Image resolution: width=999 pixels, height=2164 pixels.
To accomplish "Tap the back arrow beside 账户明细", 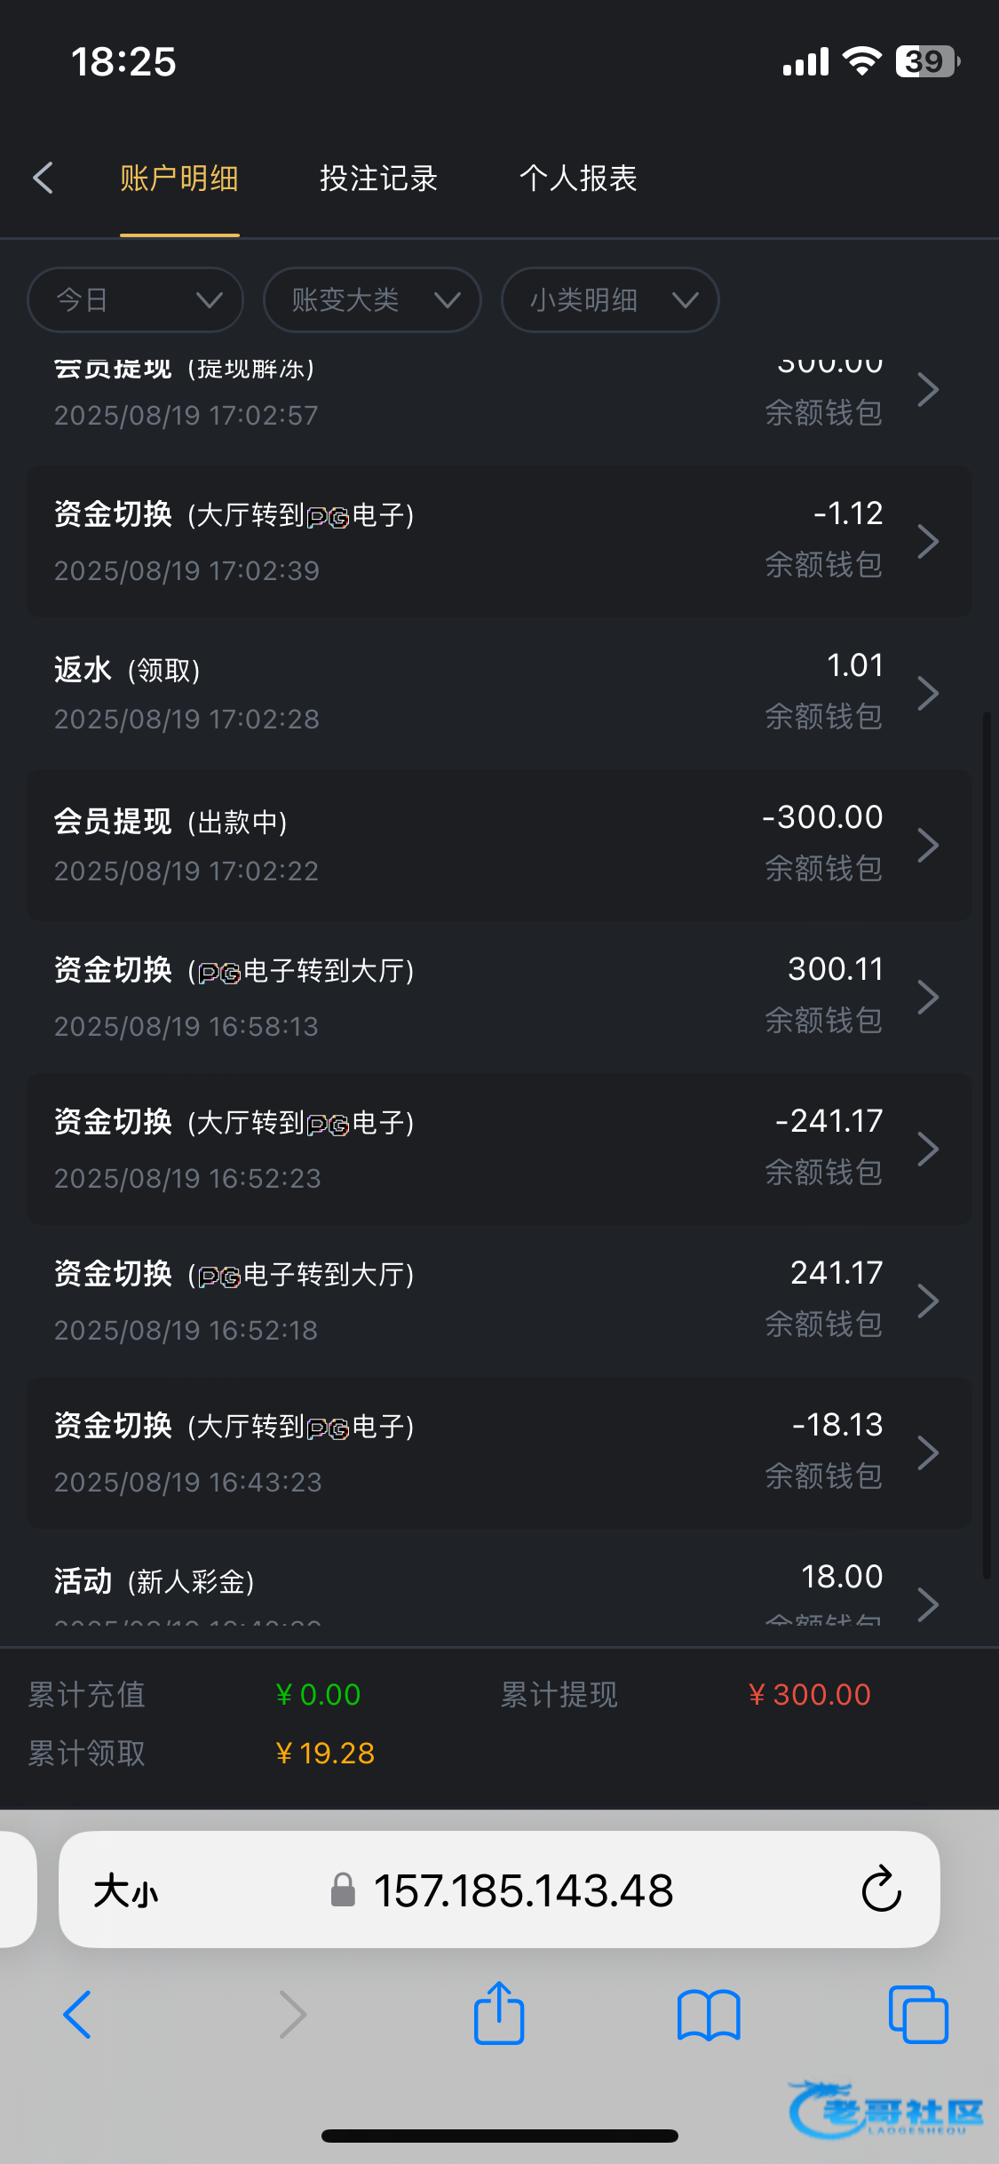I will click(43, 178).
